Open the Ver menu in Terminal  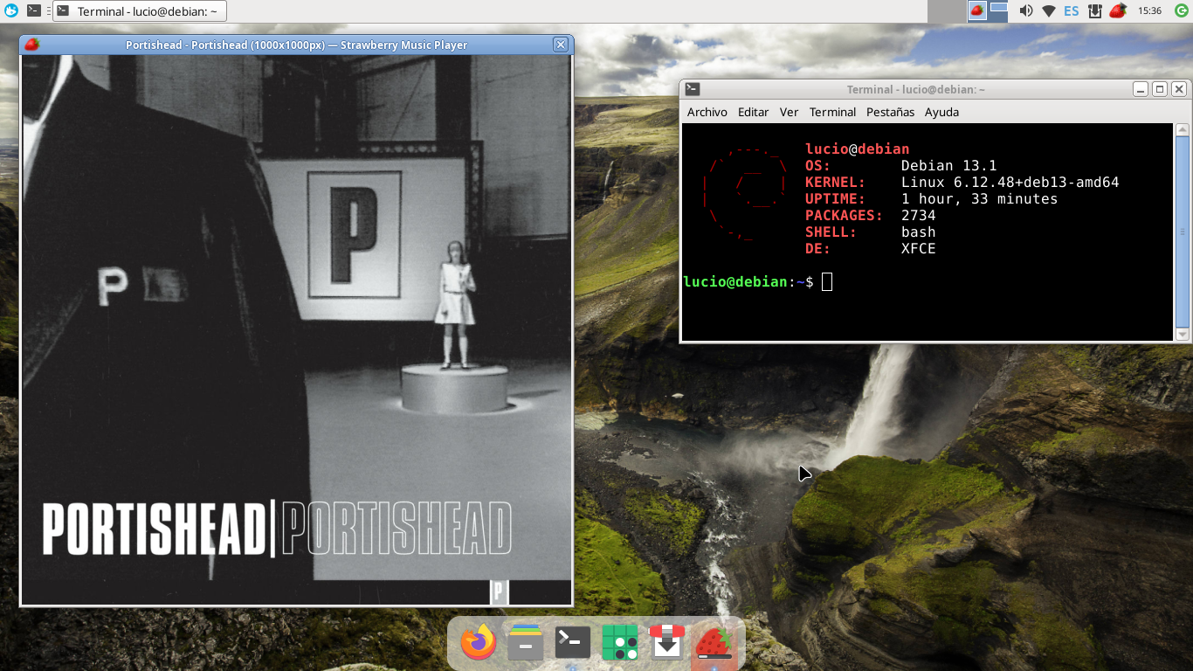click(790, 112)
